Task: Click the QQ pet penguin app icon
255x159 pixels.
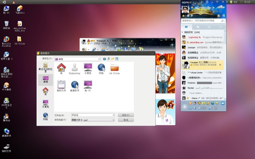Action: (195, 103)
